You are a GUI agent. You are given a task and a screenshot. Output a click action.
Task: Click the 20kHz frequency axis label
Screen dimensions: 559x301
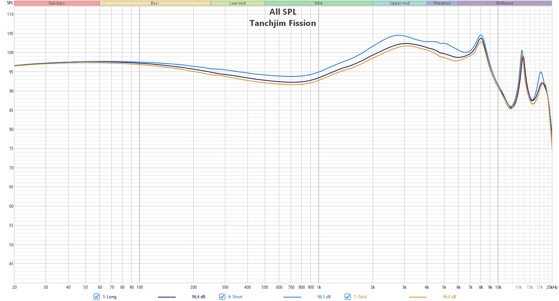(x=552, y=287)
